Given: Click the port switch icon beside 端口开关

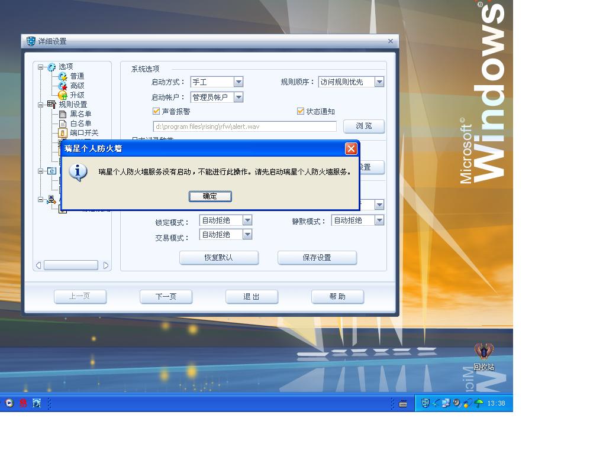Looking at the screenshot, I should pos(63,133).
